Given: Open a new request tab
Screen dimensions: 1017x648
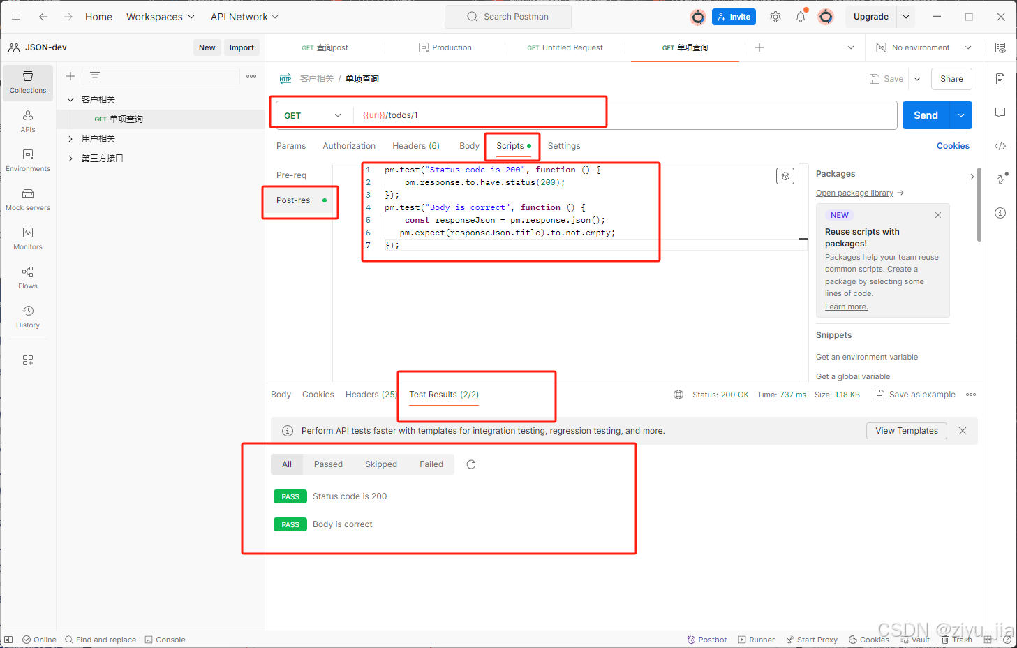Looking at the screenshot, I should pos(759,47).
